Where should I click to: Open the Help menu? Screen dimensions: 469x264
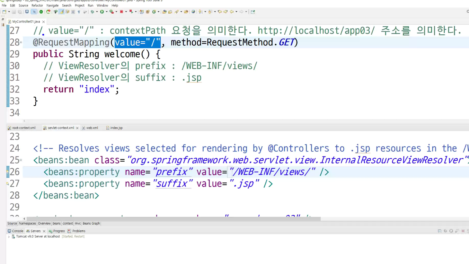pyautogui.click(x=115, y=5)
